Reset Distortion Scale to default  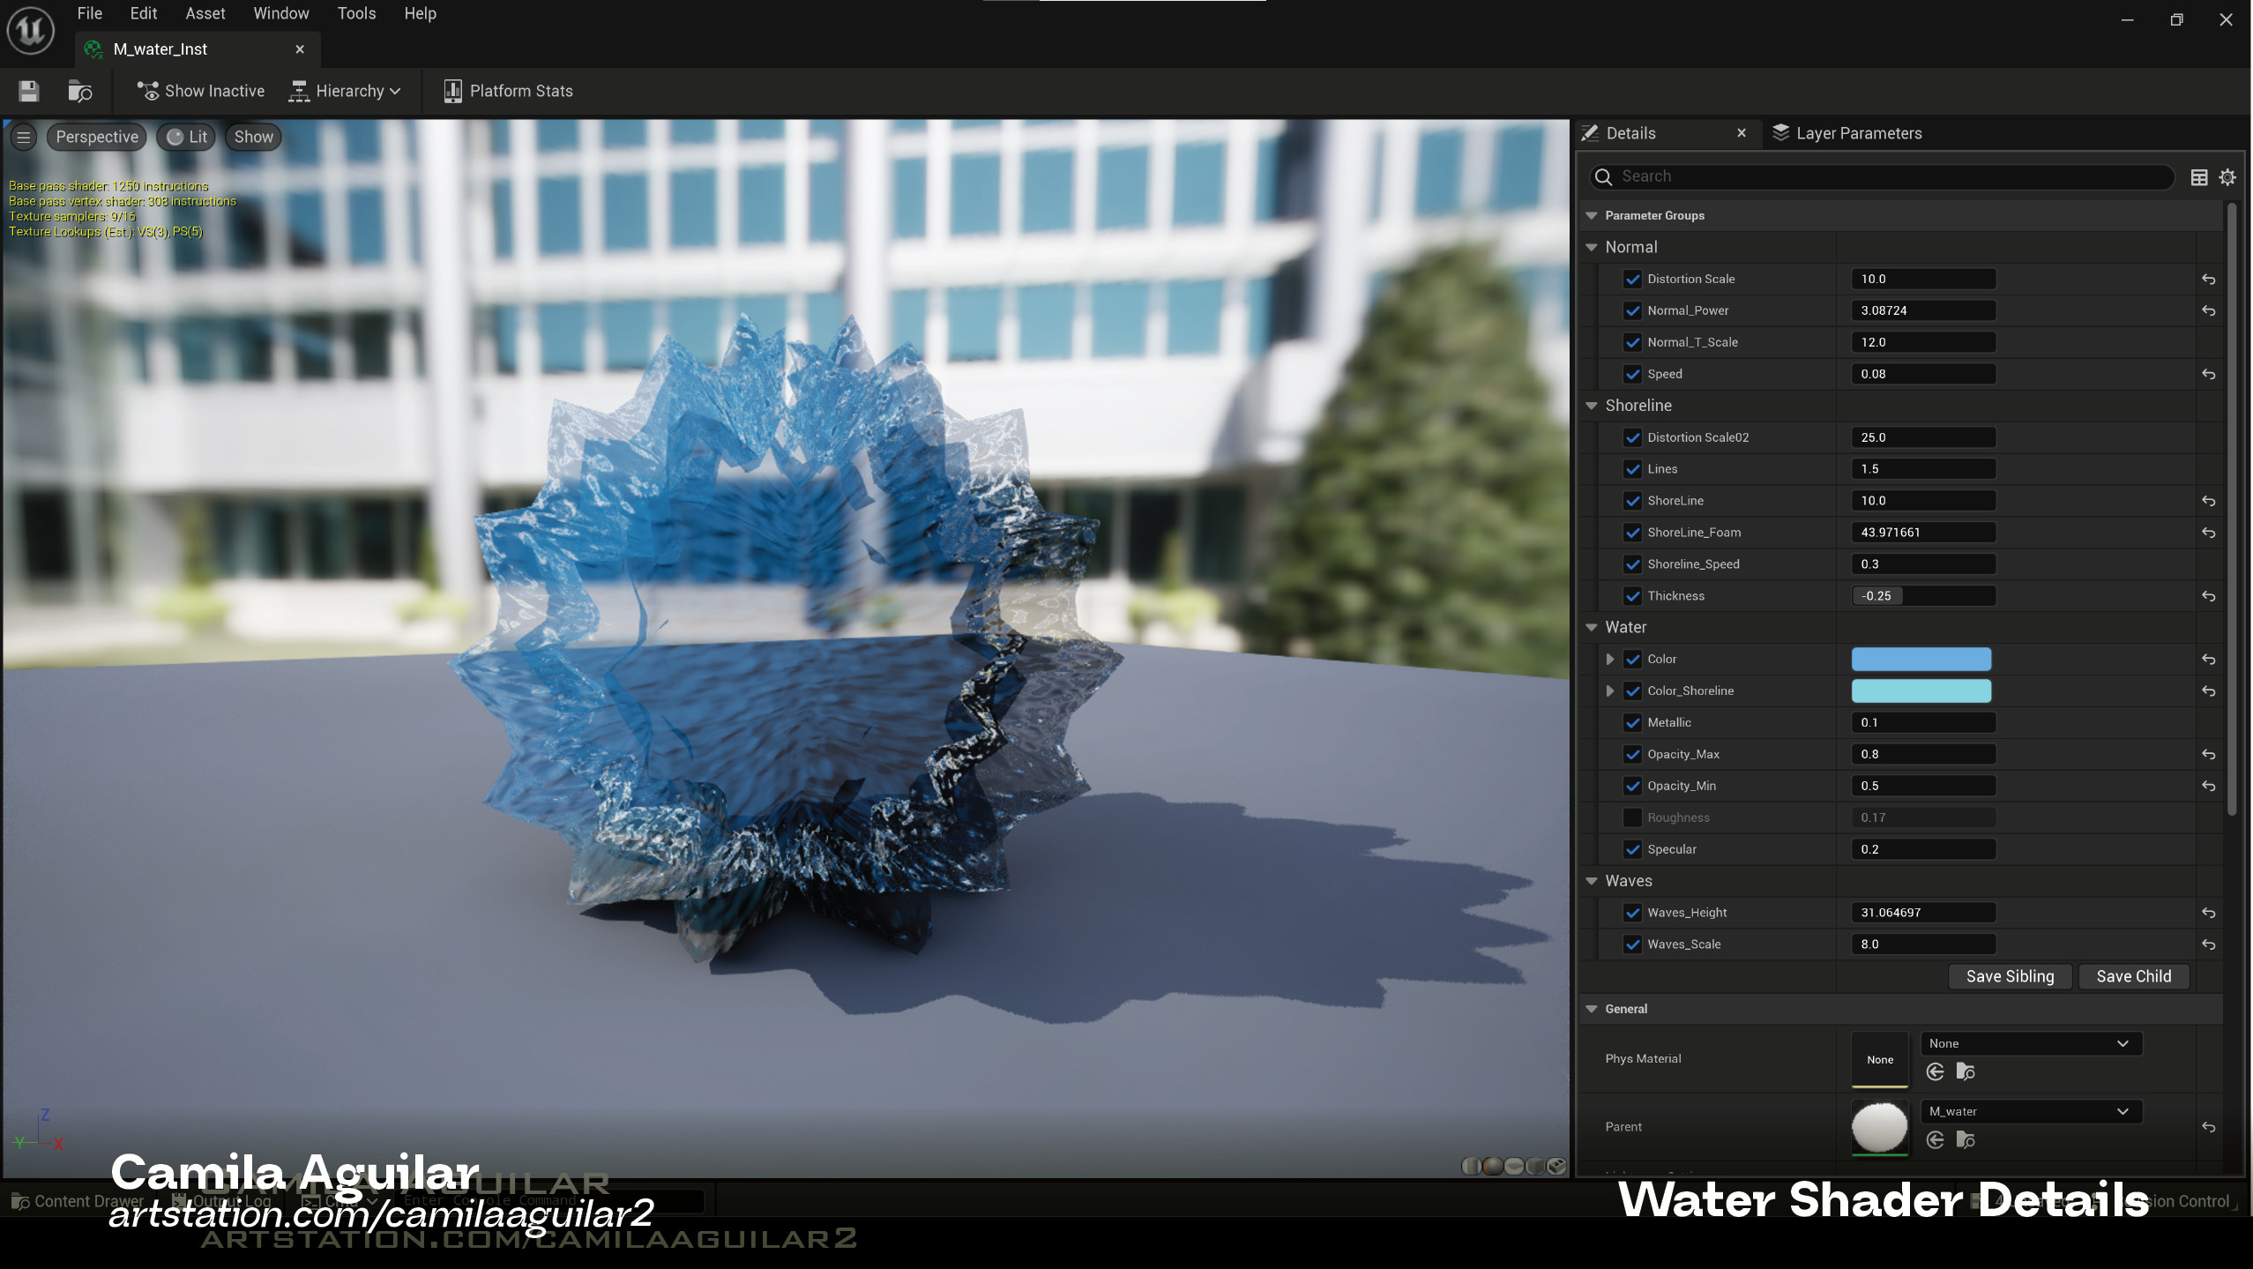click(2209, 279)
